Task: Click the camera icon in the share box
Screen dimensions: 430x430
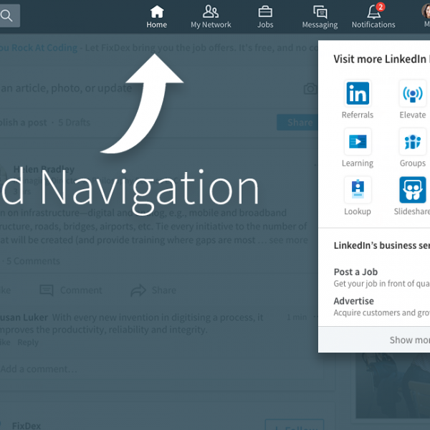Action: [x=310, y=89]
